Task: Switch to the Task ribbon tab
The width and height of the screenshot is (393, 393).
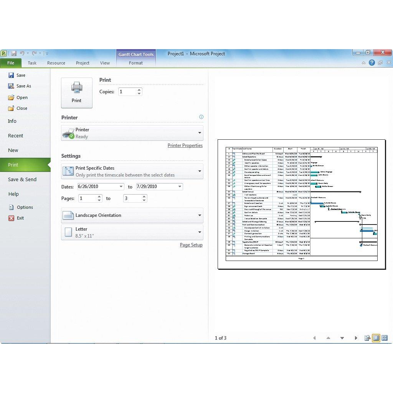Action: coord(32,63)
